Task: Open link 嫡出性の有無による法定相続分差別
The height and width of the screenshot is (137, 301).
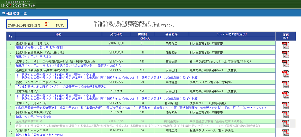Action: coord(40,48)
